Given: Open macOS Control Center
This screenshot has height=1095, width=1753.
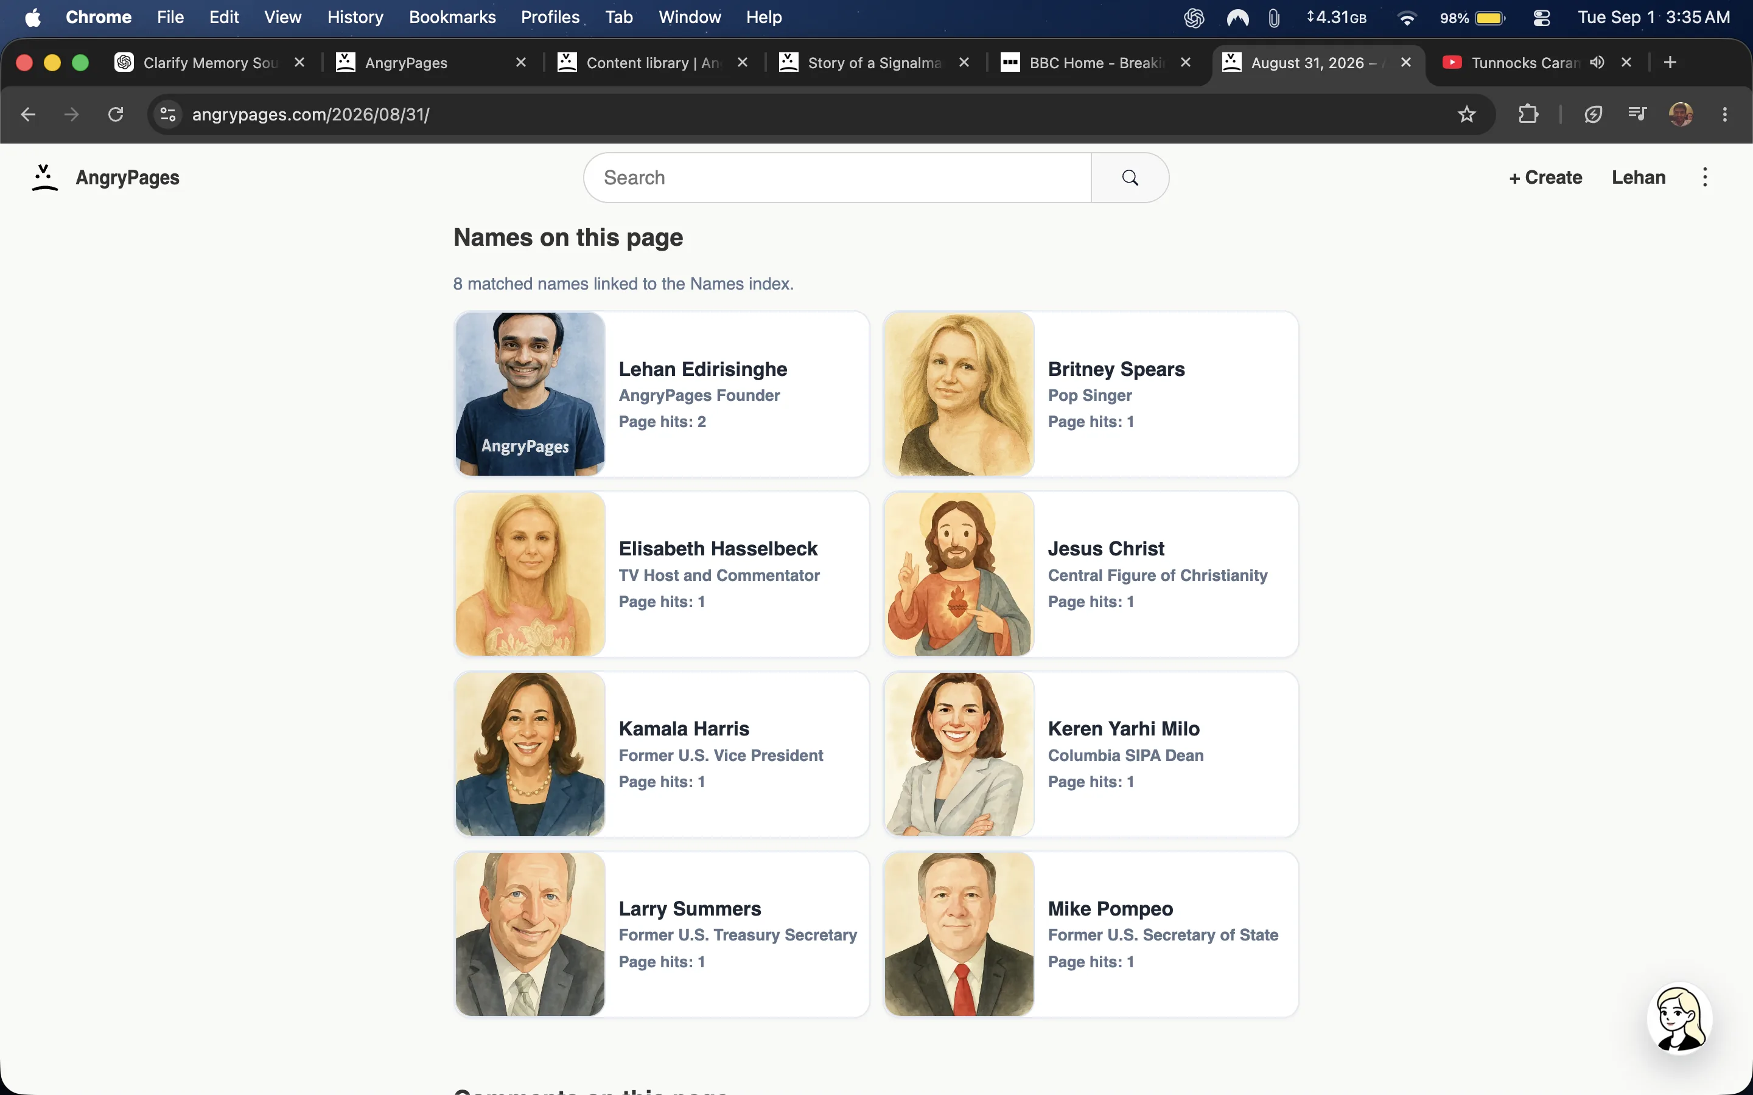Looking at the screenshot, I should click(x=1541, y=18).
